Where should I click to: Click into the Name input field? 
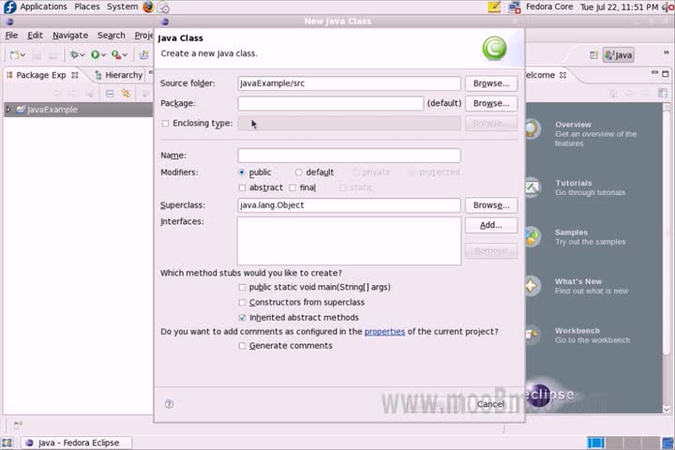click(x=349, y=156)
